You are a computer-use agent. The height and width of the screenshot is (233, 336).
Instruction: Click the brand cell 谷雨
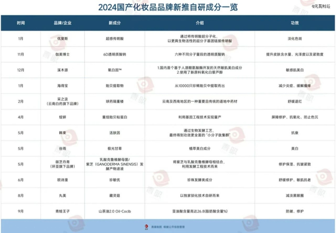62,149
